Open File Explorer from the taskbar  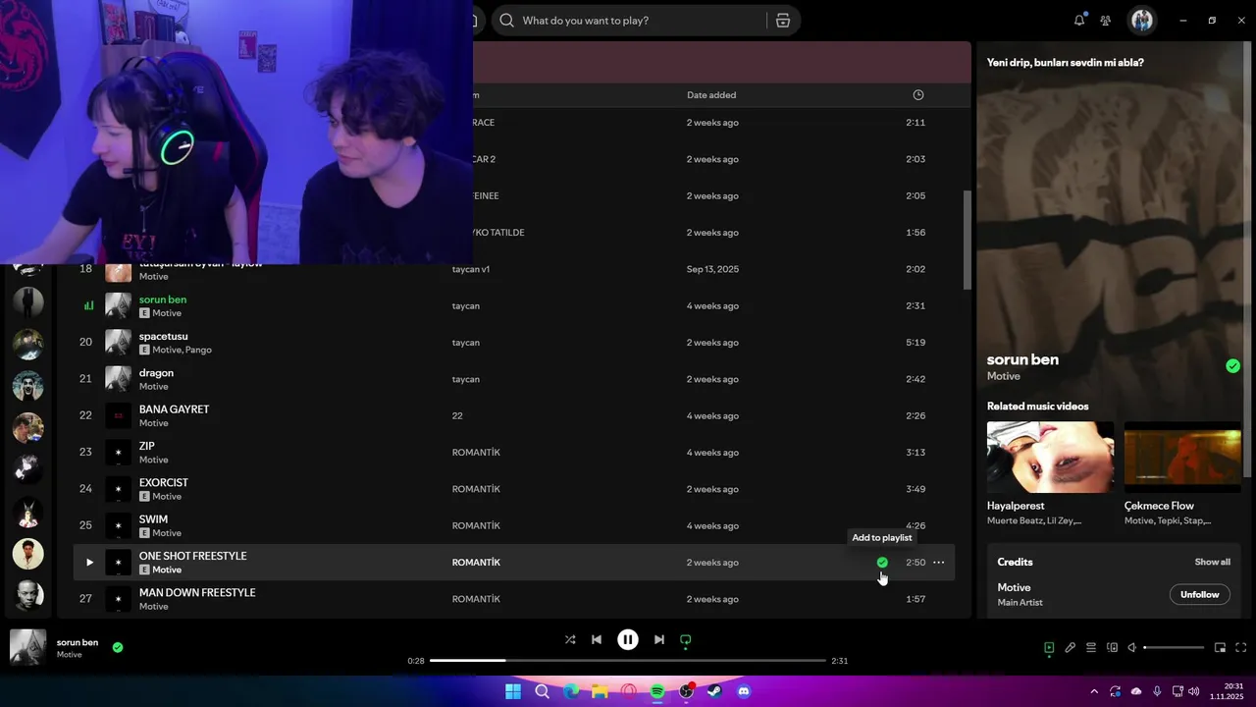point(600,691)
